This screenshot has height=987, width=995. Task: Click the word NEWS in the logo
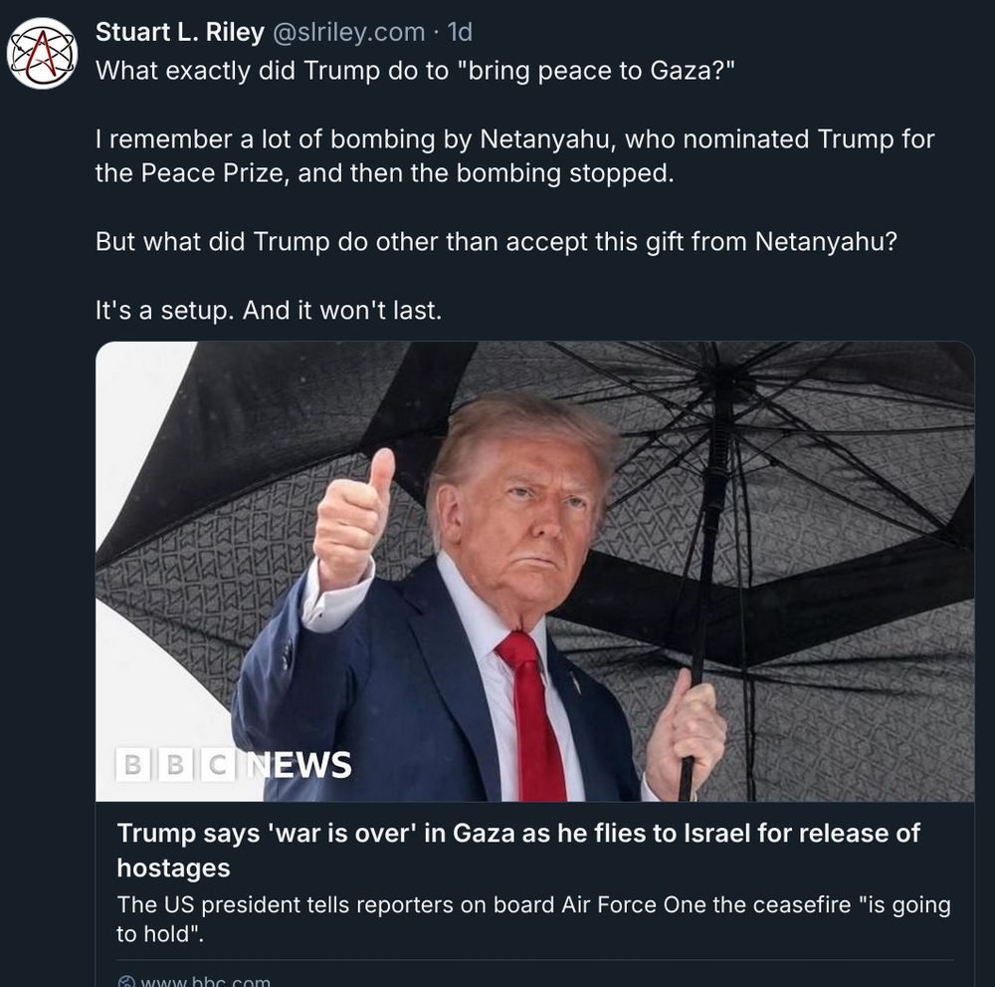(298, 764)
